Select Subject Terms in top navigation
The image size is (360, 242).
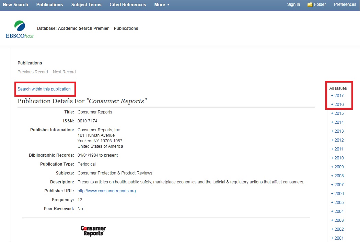tap(86, 5)
